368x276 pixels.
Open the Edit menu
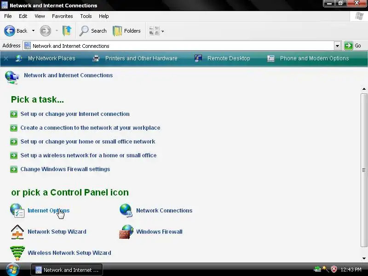point(23,16)
